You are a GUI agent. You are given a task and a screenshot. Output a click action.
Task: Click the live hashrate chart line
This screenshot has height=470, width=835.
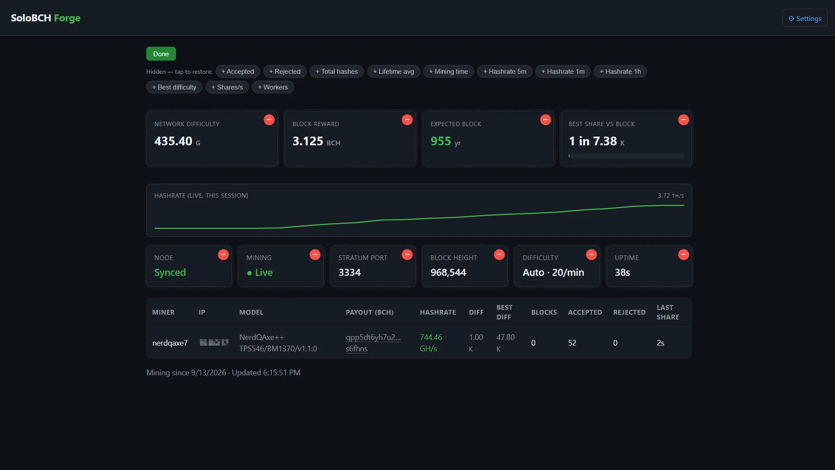(419, 217)
